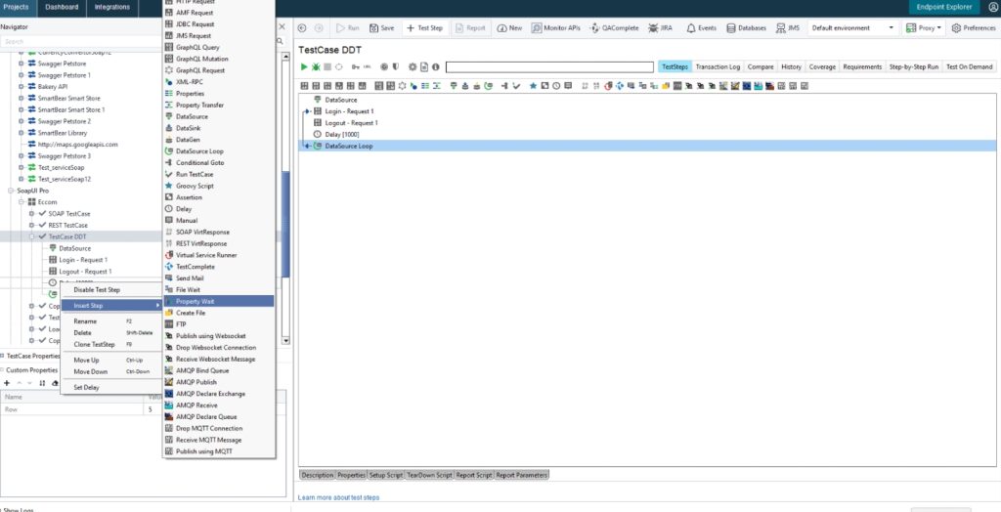Open the Compare tab
This screenshot has height=512, width=1001.
[x=761, y=67]
